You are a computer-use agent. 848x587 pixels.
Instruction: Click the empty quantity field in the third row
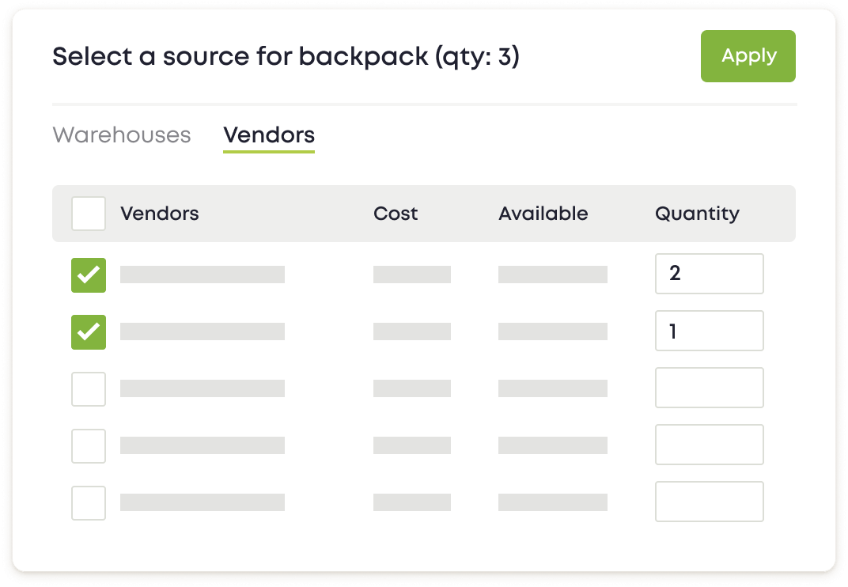[x=710, y=388]
